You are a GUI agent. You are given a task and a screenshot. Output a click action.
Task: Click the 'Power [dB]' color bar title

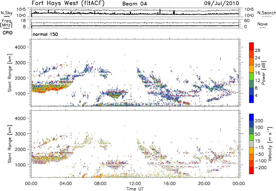click(x=263, y=73)
